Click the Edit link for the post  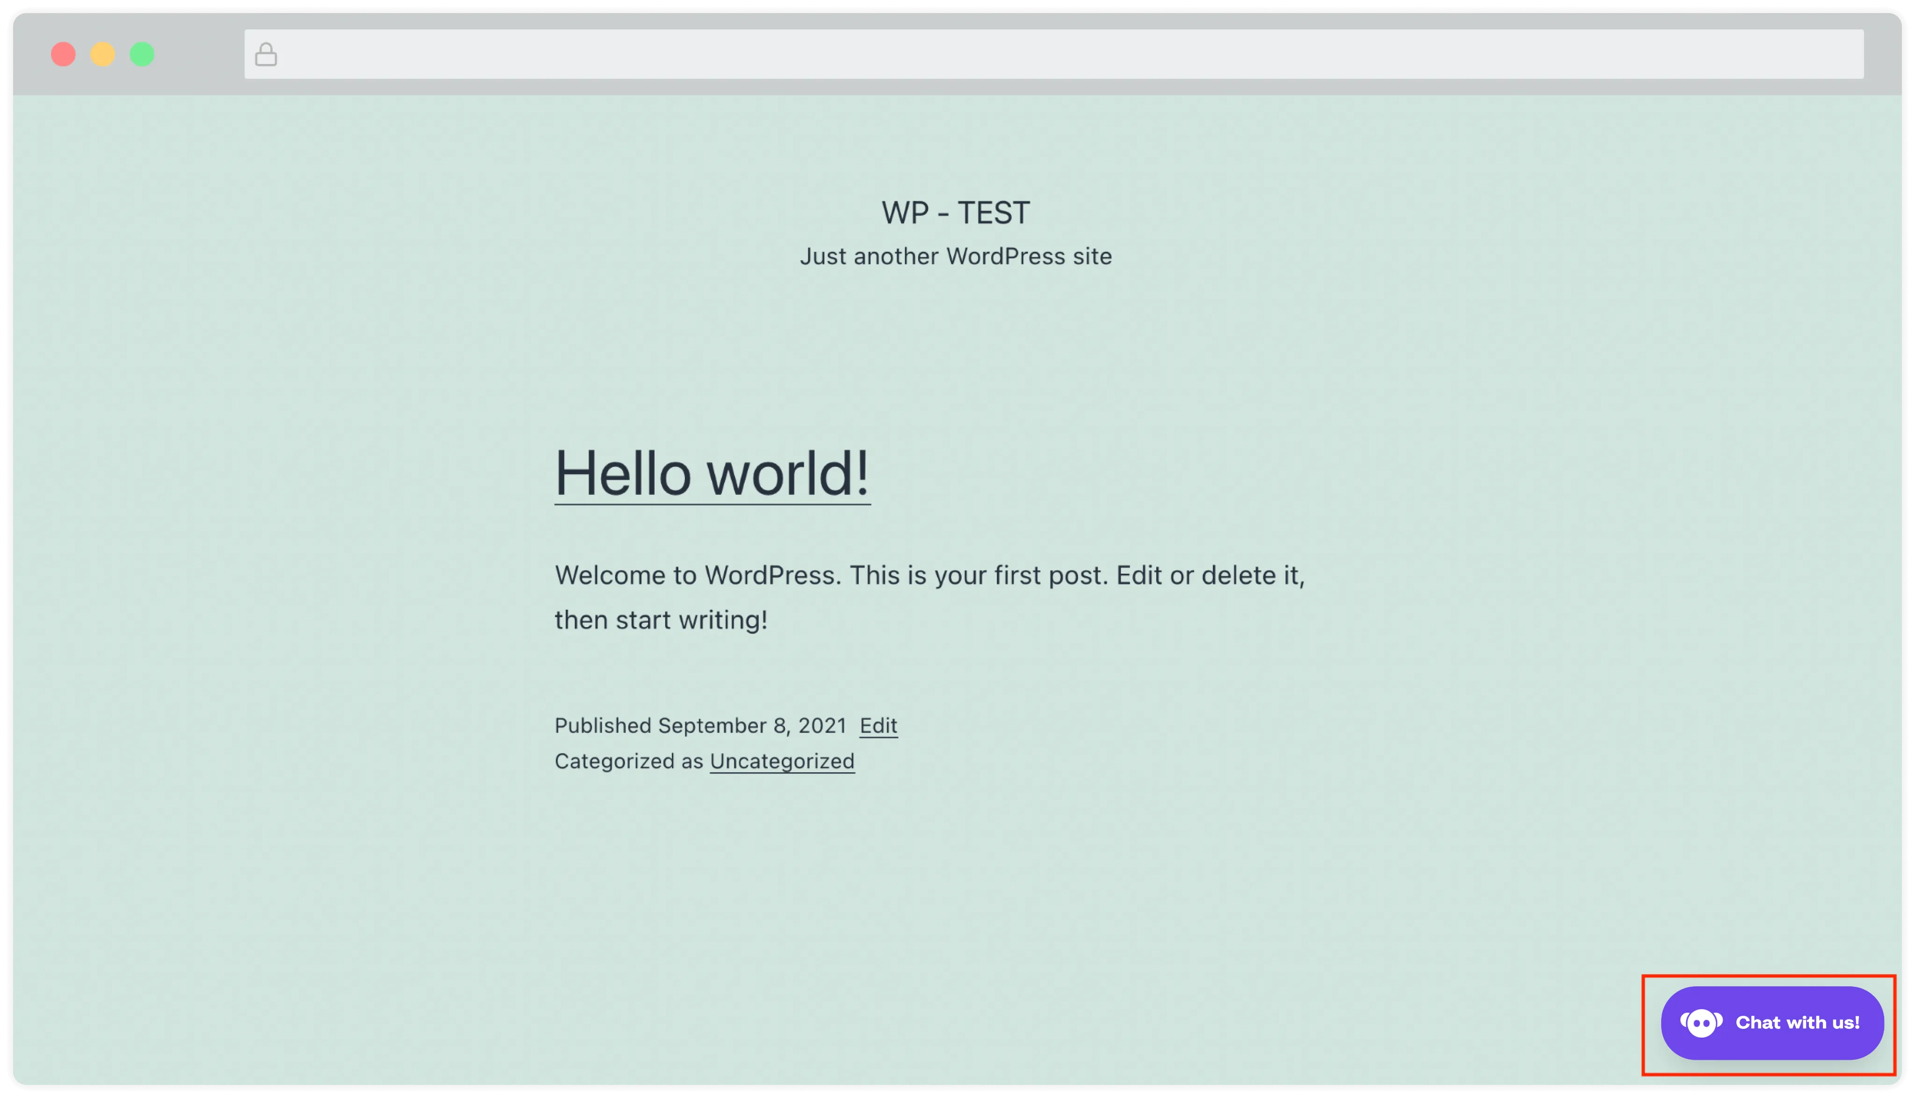(x=878, y=726)
